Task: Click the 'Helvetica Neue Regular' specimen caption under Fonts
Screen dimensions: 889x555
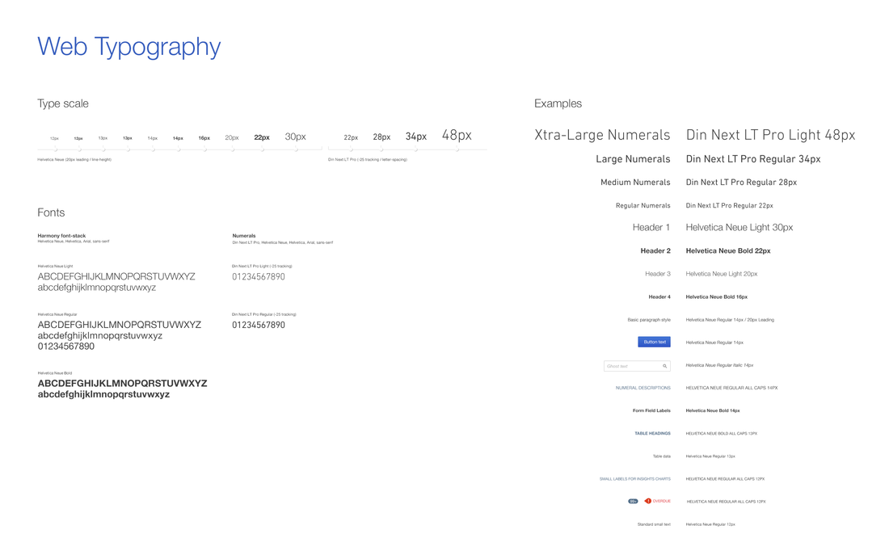Action: click(x=57, y=314)
